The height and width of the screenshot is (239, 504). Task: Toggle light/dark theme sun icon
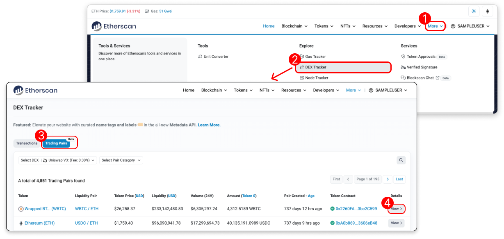474,11
